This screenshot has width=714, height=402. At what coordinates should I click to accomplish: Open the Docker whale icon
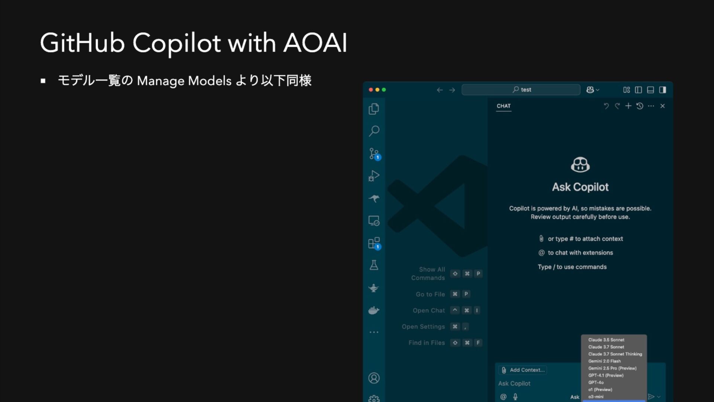click(x=374, y=310)
